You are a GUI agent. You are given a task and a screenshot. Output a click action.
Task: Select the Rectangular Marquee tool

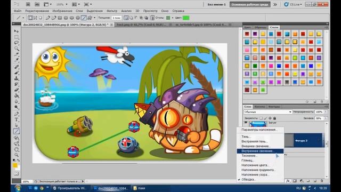point(17,37)
